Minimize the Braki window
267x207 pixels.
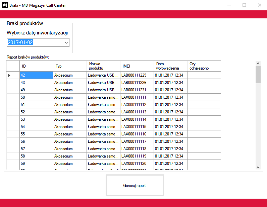[x=229, y=5]
